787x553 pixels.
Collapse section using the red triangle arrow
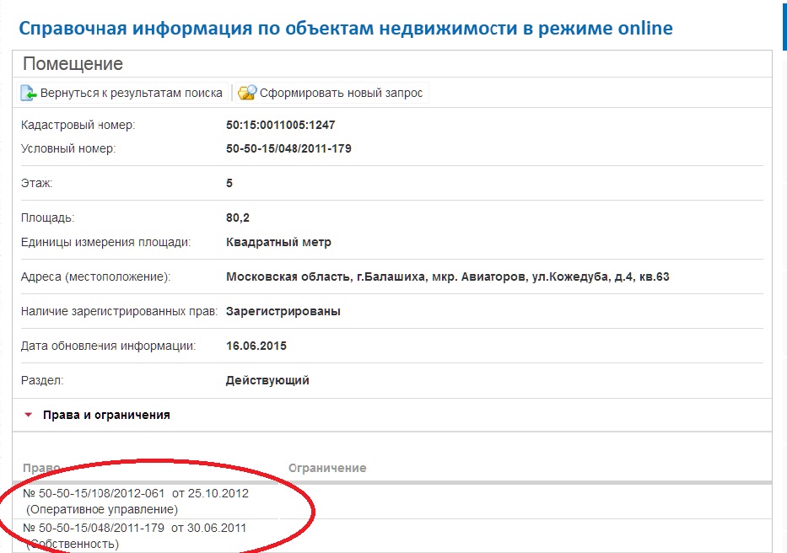[29, 415]
